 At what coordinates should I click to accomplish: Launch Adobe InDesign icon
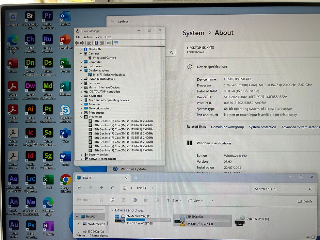31,160
